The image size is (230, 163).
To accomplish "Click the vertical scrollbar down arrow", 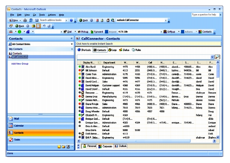I will tap(218, 137).
